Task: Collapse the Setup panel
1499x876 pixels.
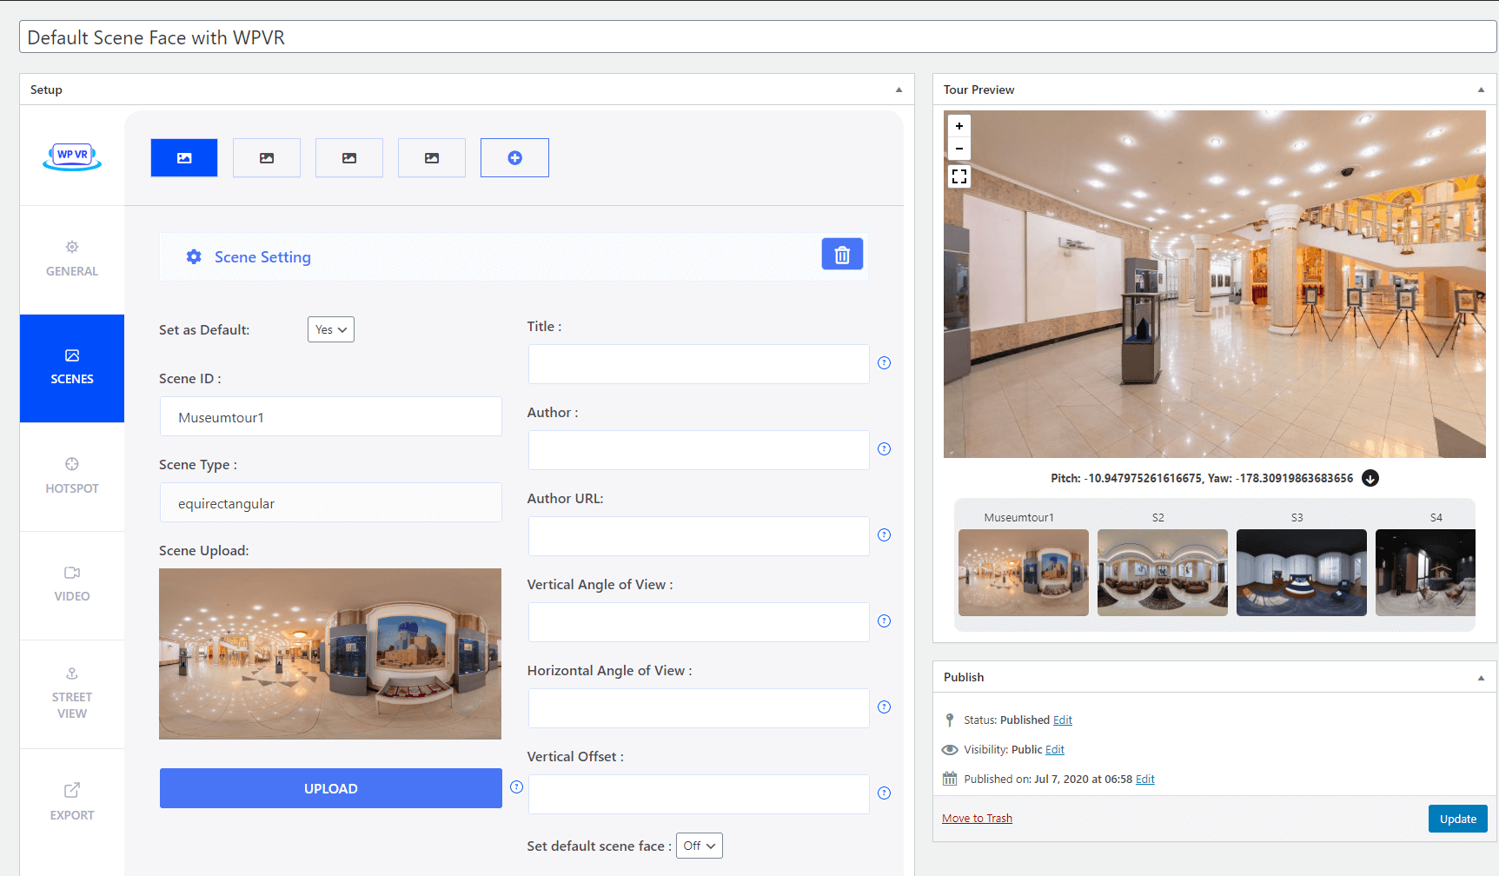Action: (x=899, y=90)
